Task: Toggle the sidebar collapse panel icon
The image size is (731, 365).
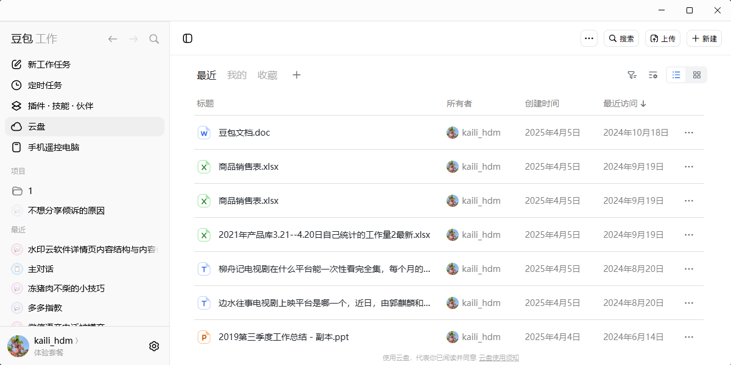Action: [188, 38]
